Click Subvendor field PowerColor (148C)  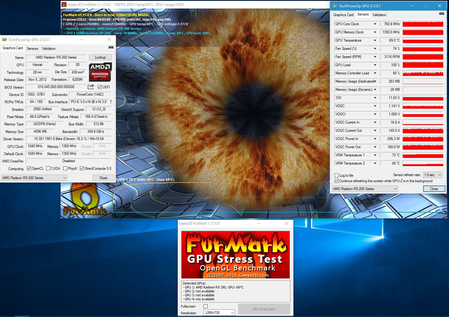pos(90,94)
